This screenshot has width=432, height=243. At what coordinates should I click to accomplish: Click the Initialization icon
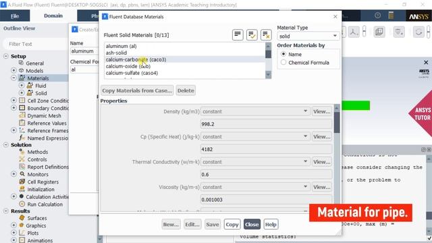pos(22,189)
